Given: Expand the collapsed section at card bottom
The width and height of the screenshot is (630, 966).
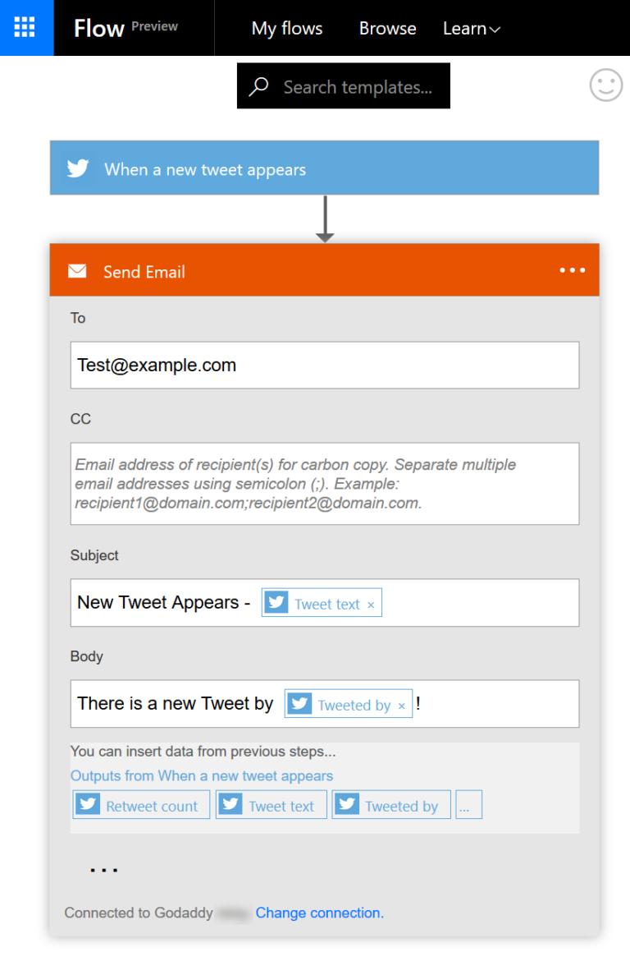Looking at the screenshot, I should tap(103, 868).
